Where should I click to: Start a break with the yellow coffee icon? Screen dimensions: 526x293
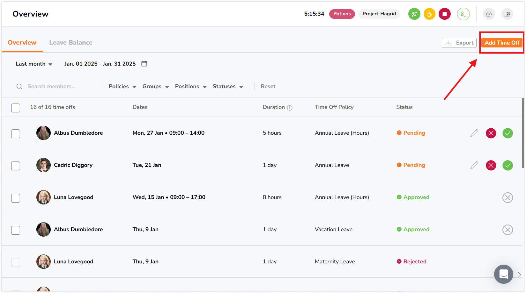coord(429,14)
